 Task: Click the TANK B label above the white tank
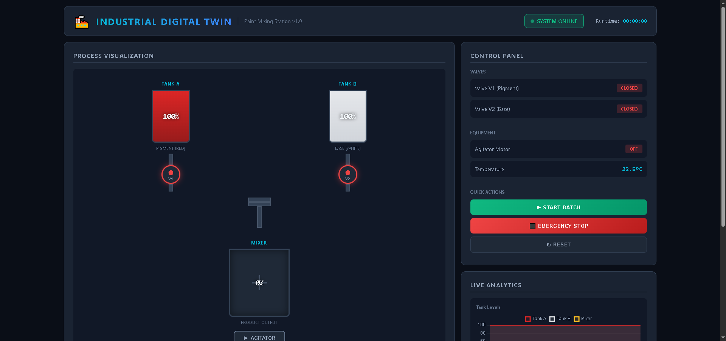click(347, 84)
